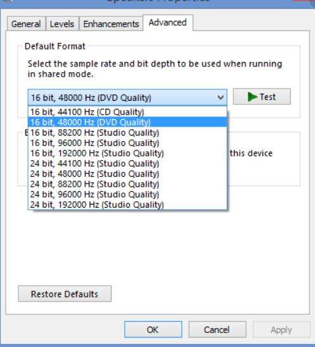Open the Levels tab
Screen dimensions: 315x347
point(62,23)
